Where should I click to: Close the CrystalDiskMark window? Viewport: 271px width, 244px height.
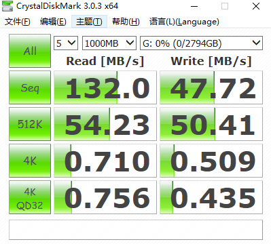pyautogui.click(x=256, y=6)
